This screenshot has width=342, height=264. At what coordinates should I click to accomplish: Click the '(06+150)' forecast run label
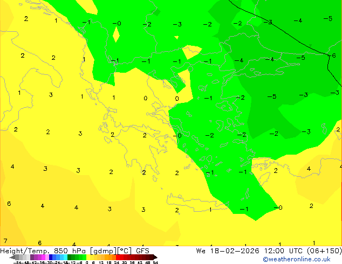325,251
